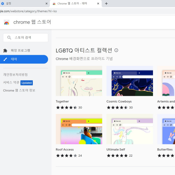The height and width of the screenshot is (175, 175).
Task: Click the gear icon on settings tab
Action: (x=3, y=4)
